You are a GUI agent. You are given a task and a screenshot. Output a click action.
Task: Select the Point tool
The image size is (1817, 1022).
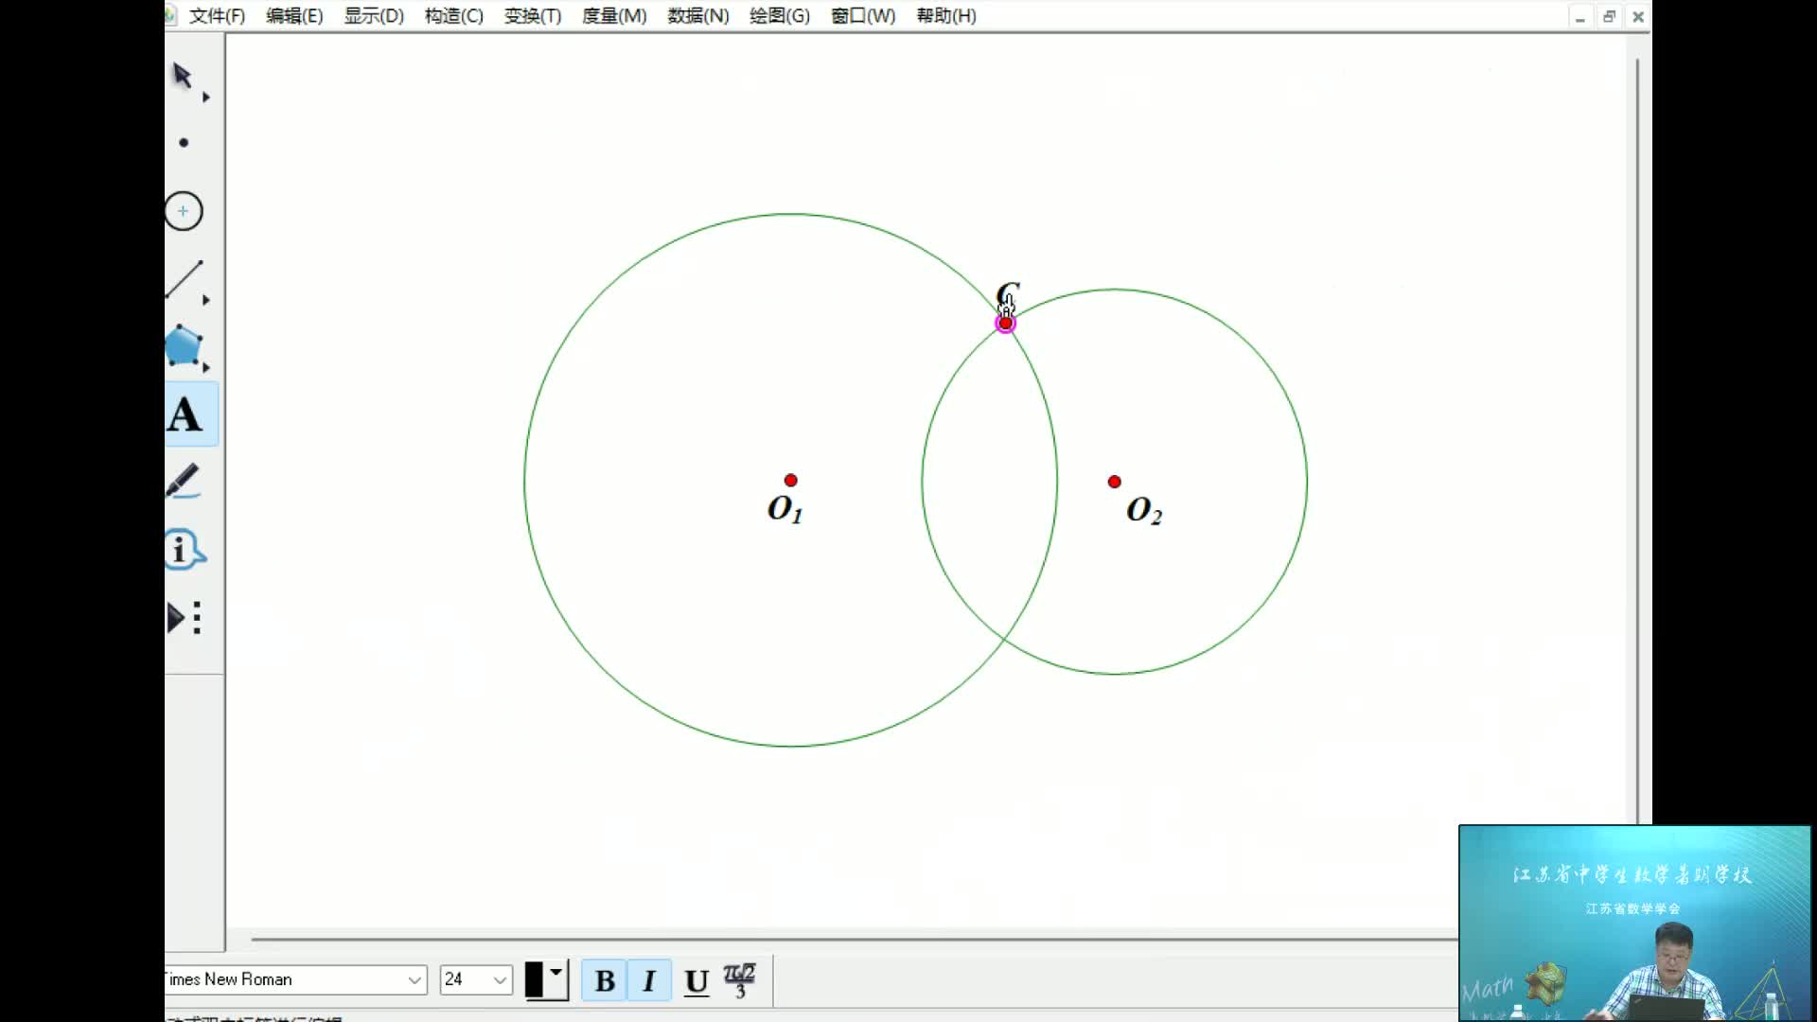(x=184, y=143)
